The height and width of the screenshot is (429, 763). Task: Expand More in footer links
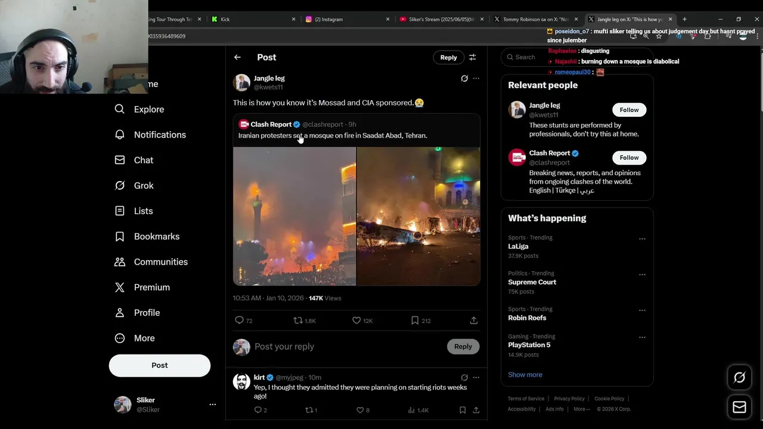click(x=581, y=409)
